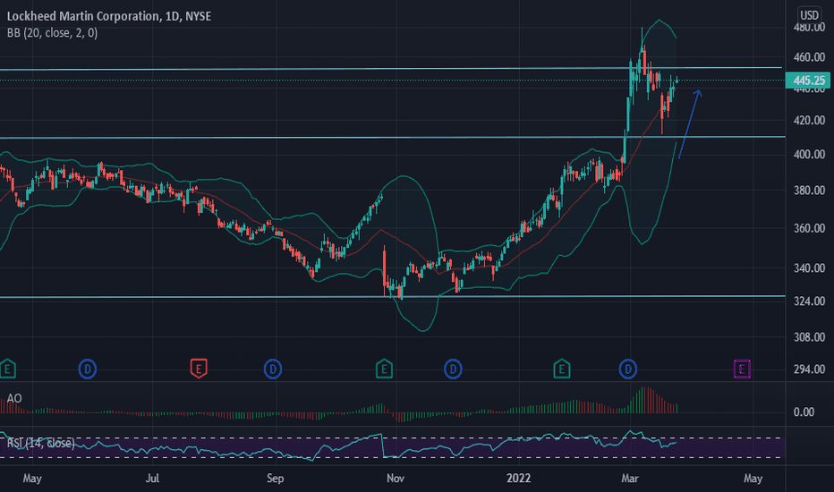Screen dimensions: 834x492
Task: Click the 324.00 price axis label
Action: 809,301
